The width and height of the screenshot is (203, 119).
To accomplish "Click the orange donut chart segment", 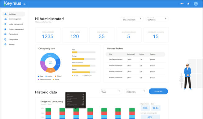I will click(51, 70).
